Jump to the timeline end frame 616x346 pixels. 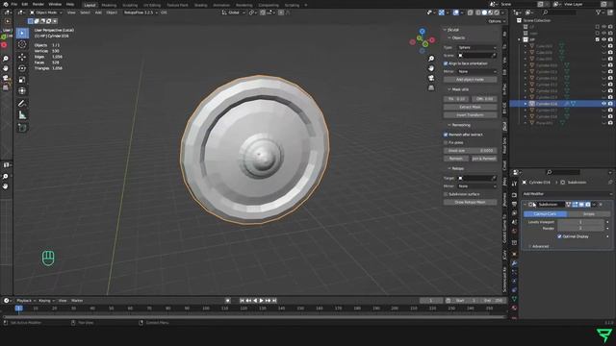(274, 301)
